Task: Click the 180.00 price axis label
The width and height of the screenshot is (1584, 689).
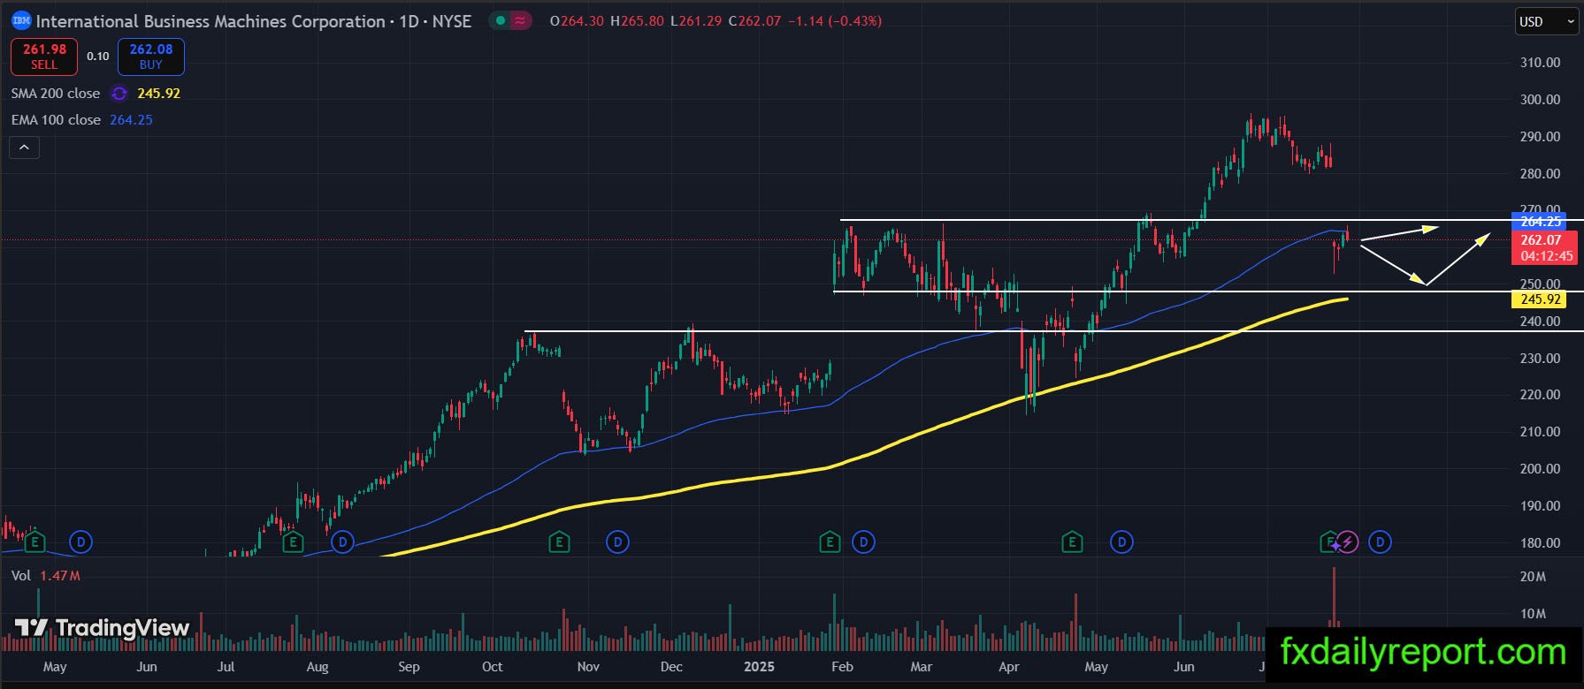Action: pos(1540,543)
